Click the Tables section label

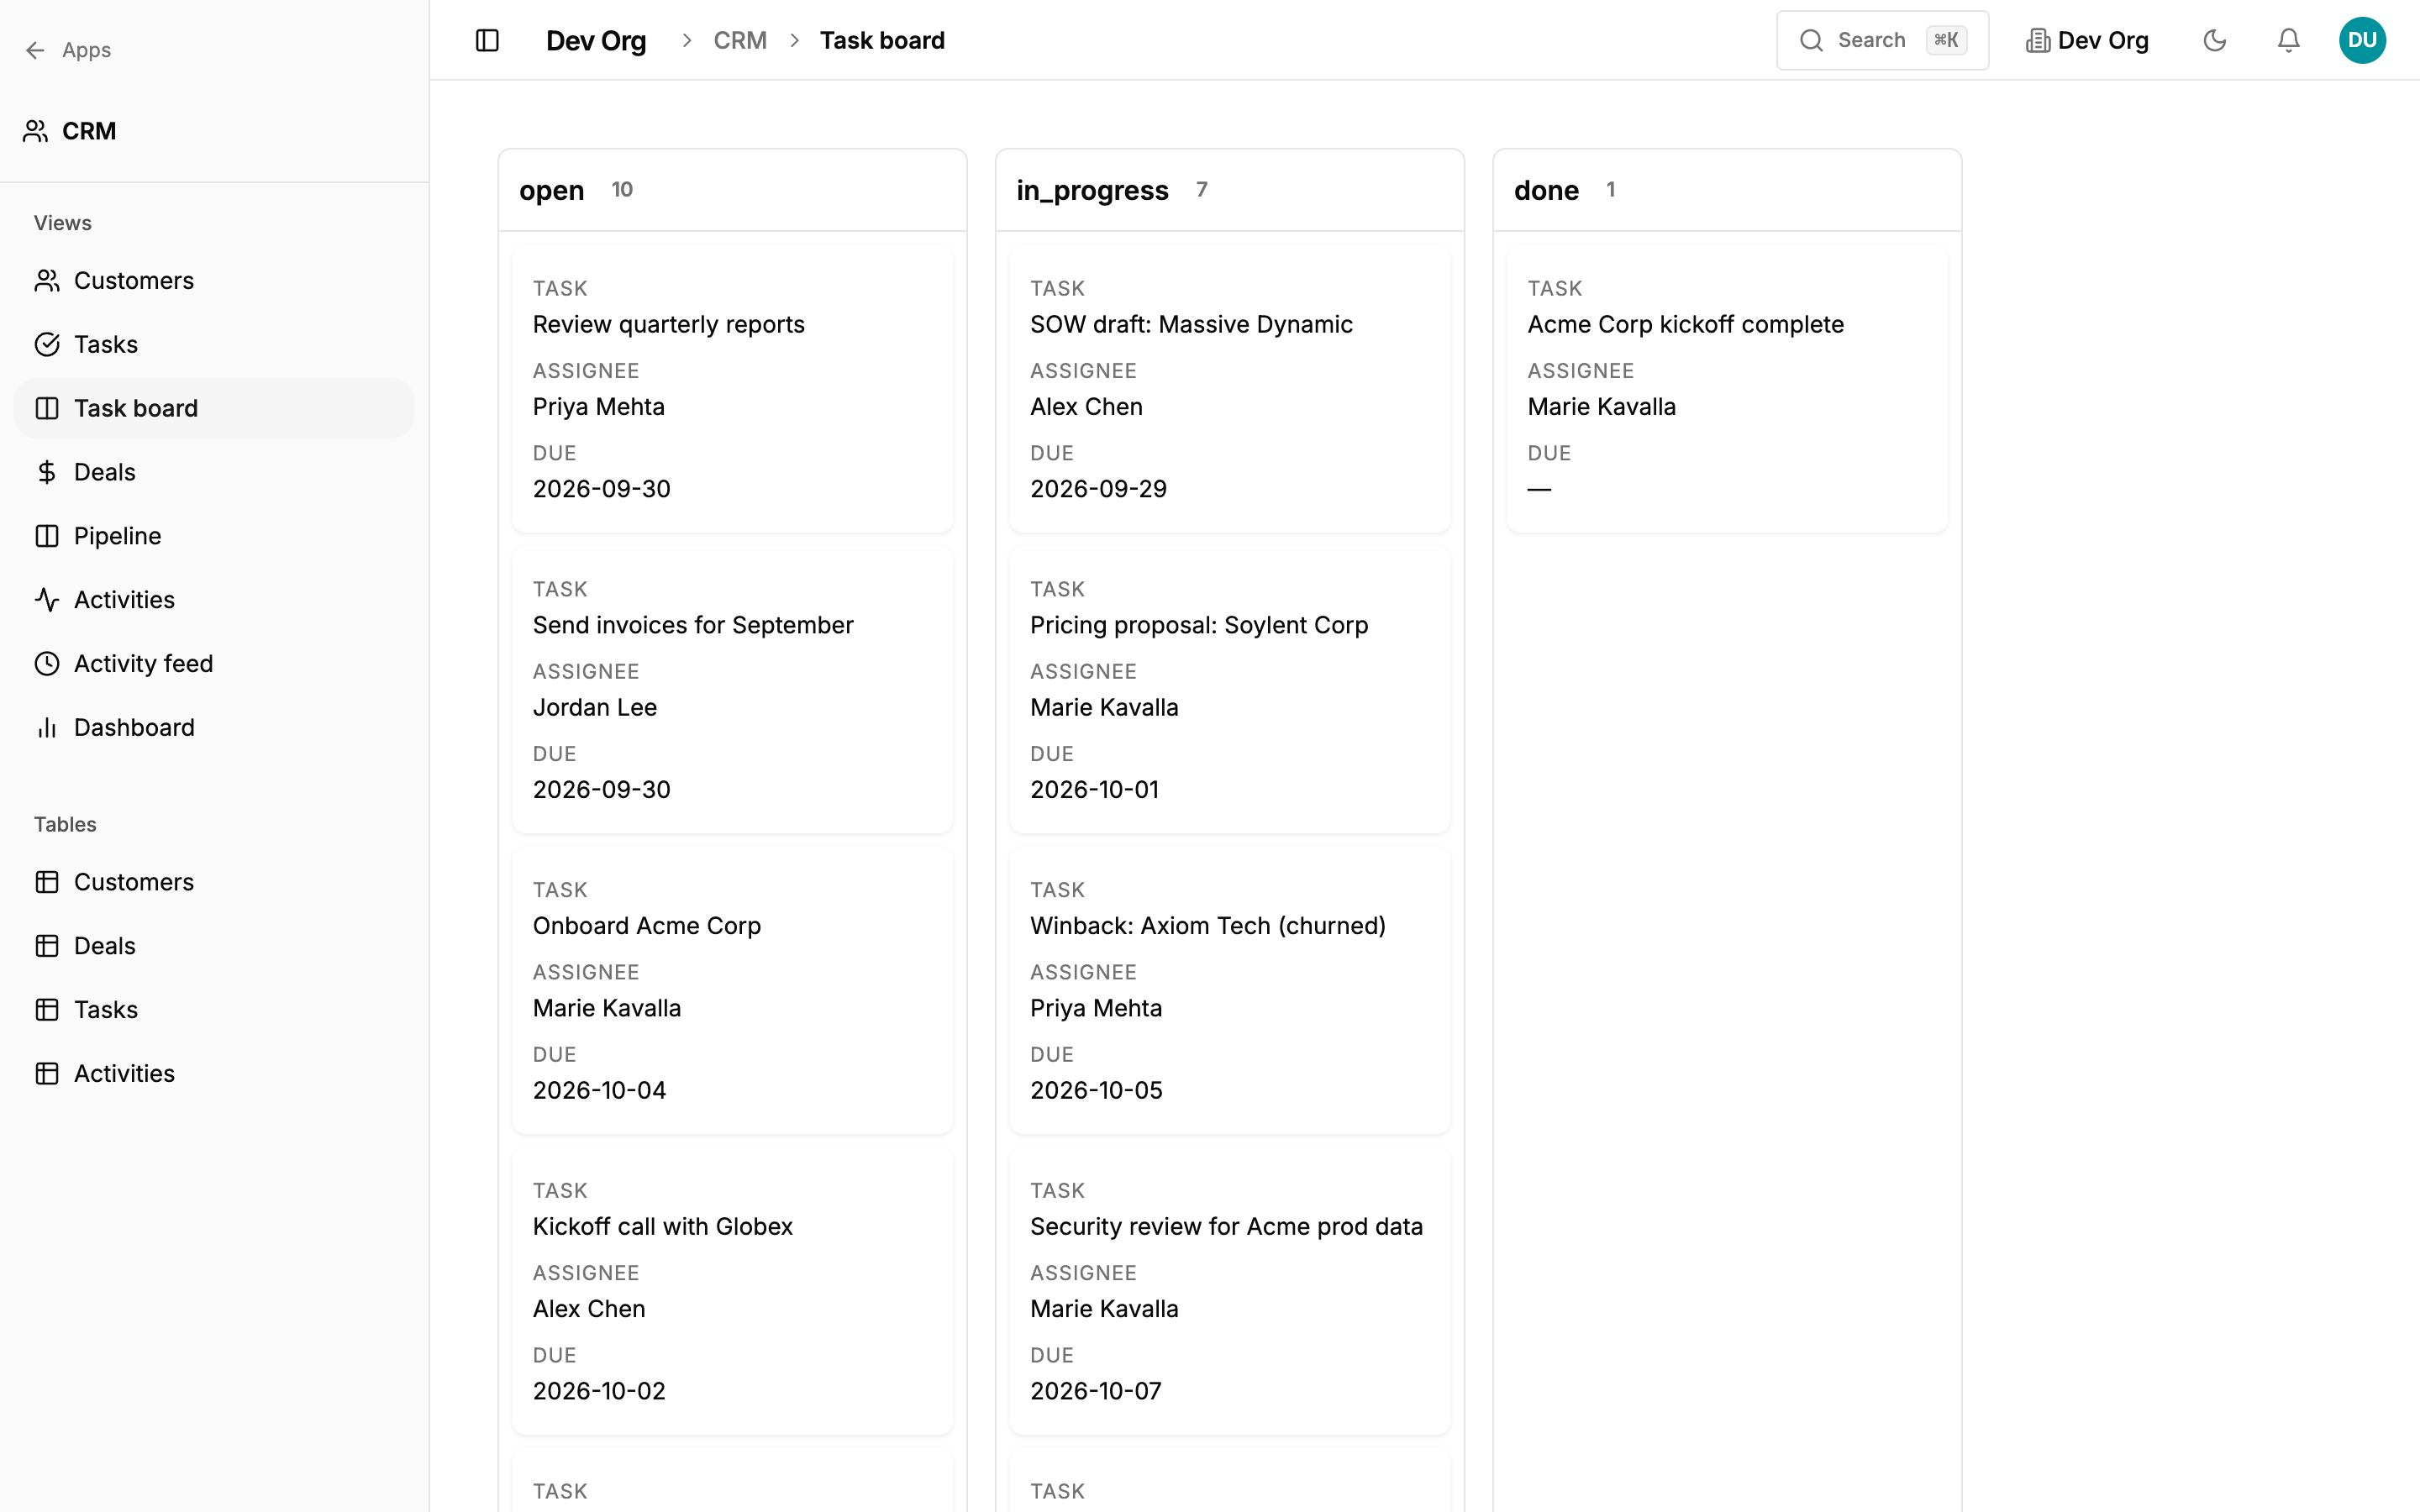pos(65,824)
